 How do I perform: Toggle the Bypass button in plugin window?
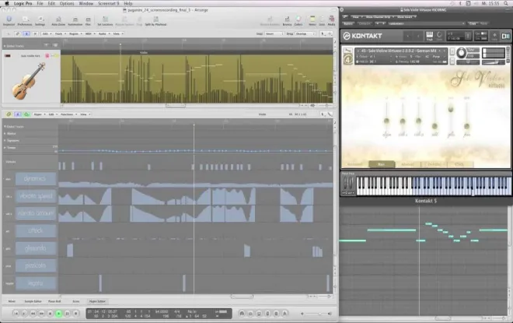click(348, 23)
